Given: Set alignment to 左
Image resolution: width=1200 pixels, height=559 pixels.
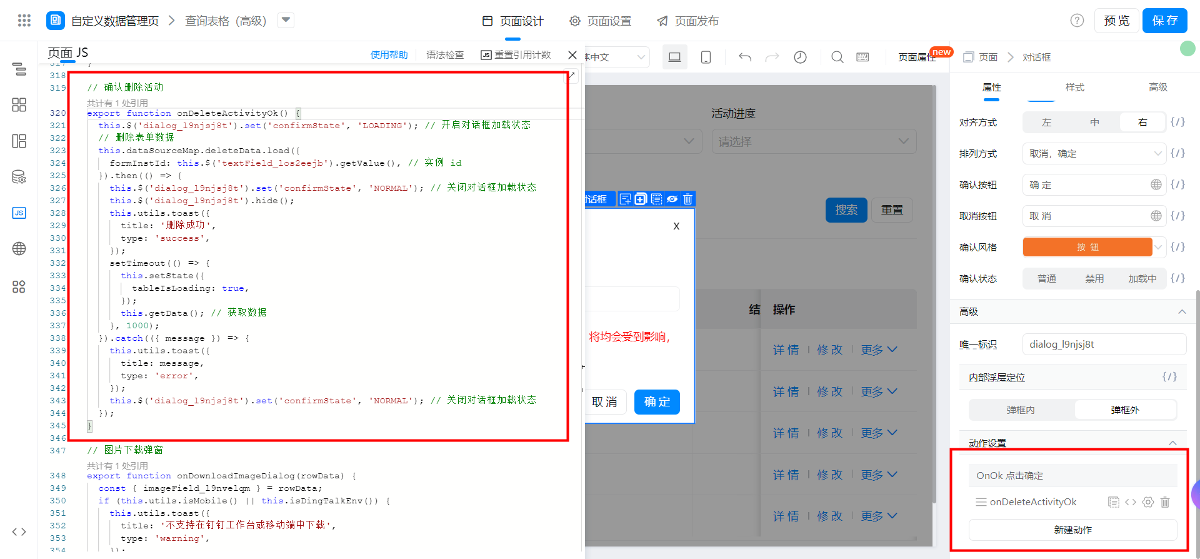Looking at the screenshot, I should click(1046, 123).
